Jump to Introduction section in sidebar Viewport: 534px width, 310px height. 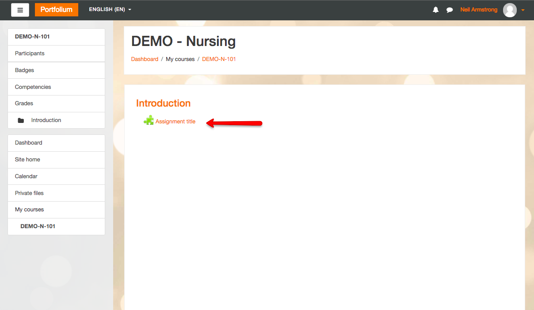coord(56,120)
